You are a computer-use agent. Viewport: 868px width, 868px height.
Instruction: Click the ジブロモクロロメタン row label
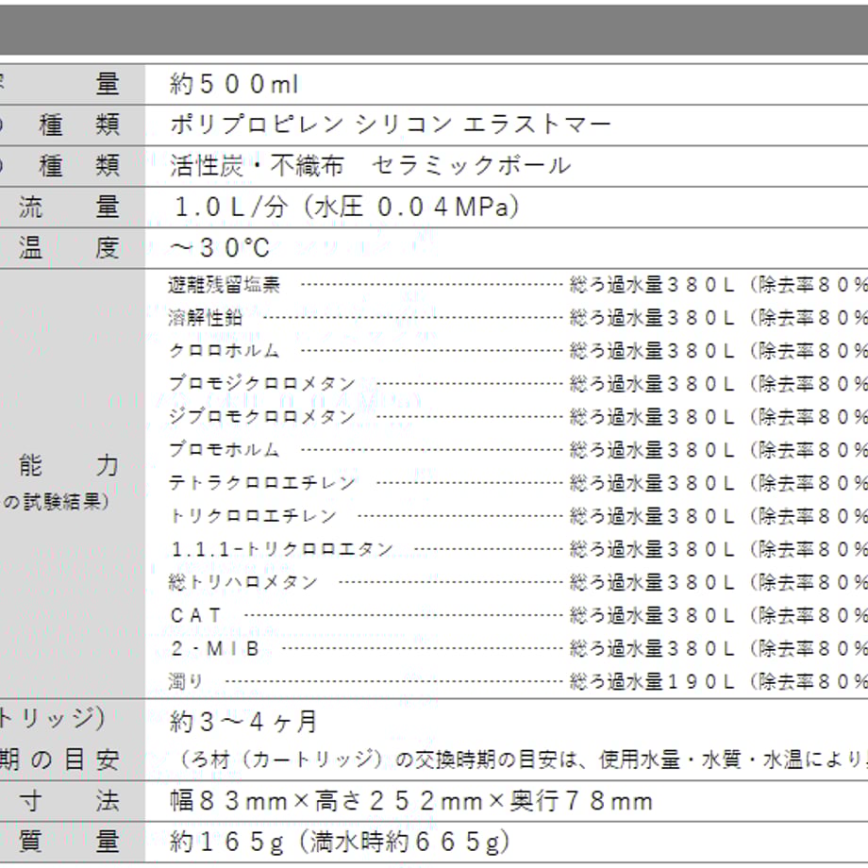tap(262, 417)
